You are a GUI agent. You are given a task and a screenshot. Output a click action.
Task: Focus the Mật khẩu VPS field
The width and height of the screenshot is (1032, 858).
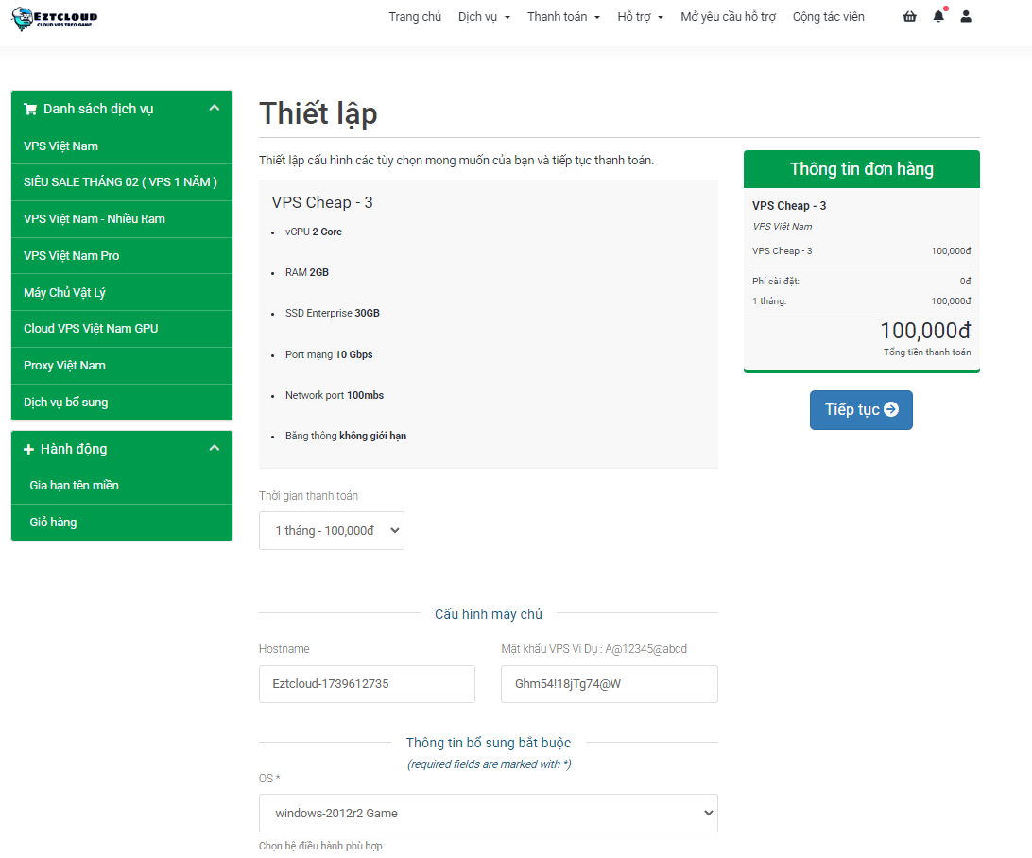(609, 684)
